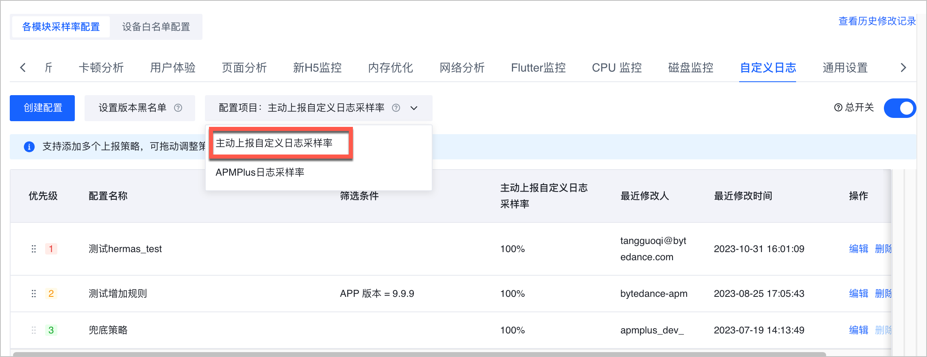Click 删除 for 测试hermas_test row
The image size is (927, 357).
(x=883, y=249)
